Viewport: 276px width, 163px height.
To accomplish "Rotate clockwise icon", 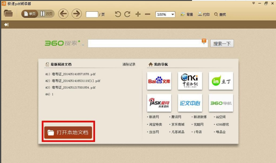I will pos(127,14).
